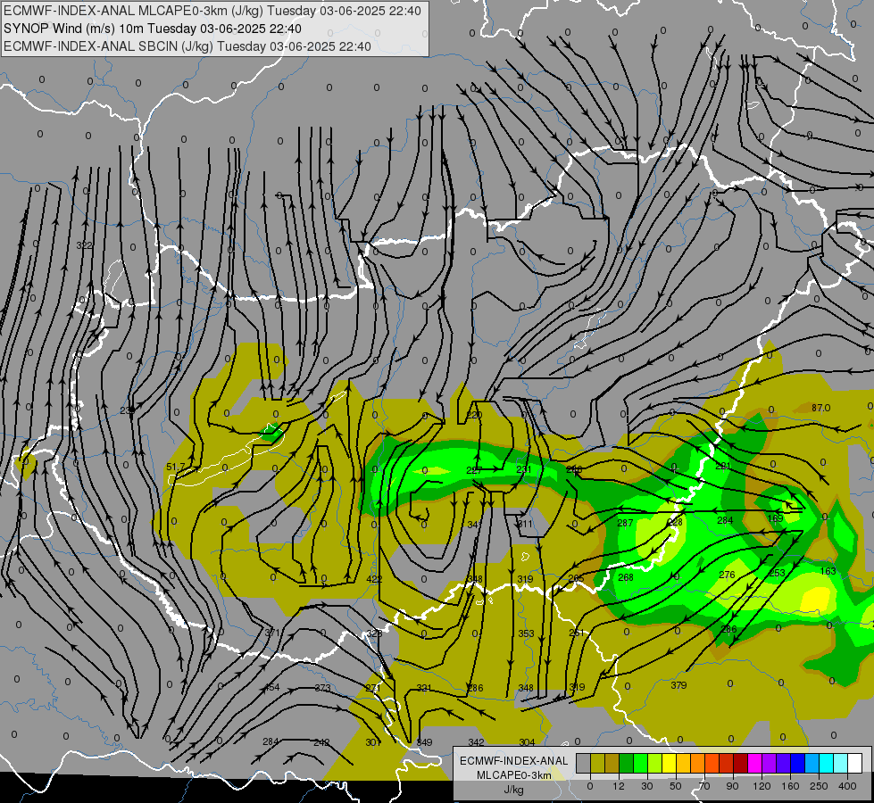Click the map value 373
The height and width of the screenshot is (803, 874).
point(323,688)
